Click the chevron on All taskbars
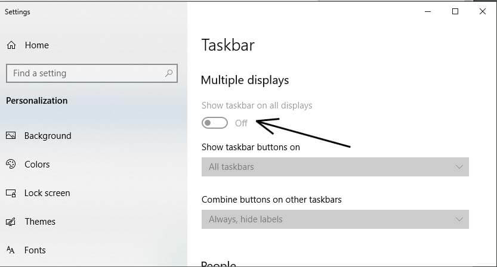This screenshot has height=267, width=497. (x=459, y=167)
